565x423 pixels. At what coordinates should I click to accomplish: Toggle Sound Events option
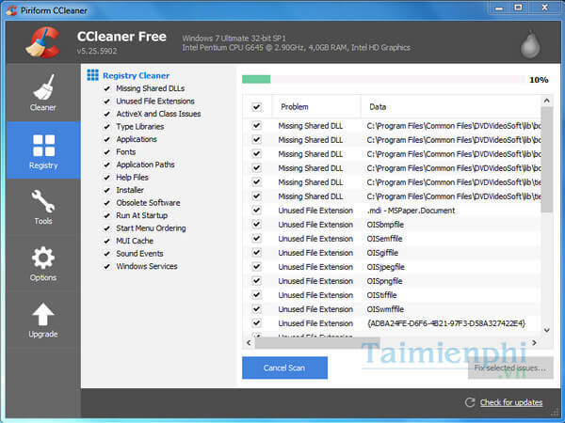106,254
